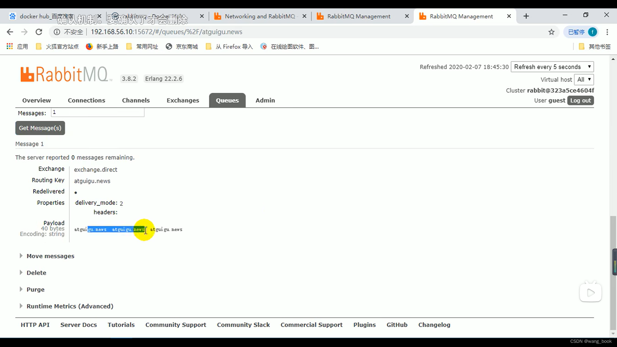Open the Connections tab

coord(86,100)
